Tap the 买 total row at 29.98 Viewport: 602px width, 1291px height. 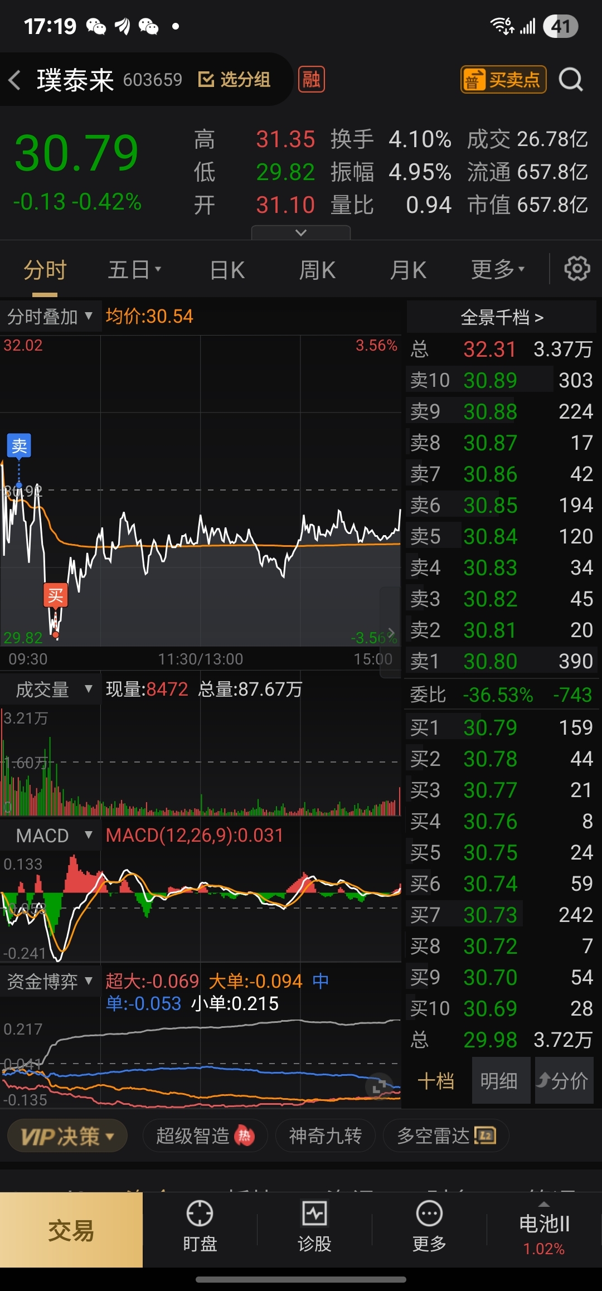tap(502, 1040)
